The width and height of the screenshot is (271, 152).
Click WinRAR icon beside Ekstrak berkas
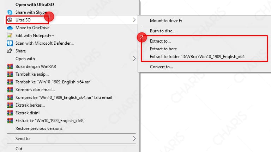click(10, 105)
